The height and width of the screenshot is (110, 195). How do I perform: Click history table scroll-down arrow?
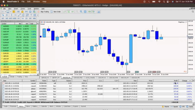[193, 104]
